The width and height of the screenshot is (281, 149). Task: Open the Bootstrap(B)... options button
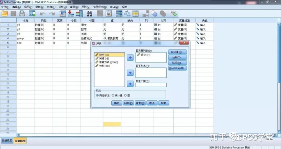178,68
